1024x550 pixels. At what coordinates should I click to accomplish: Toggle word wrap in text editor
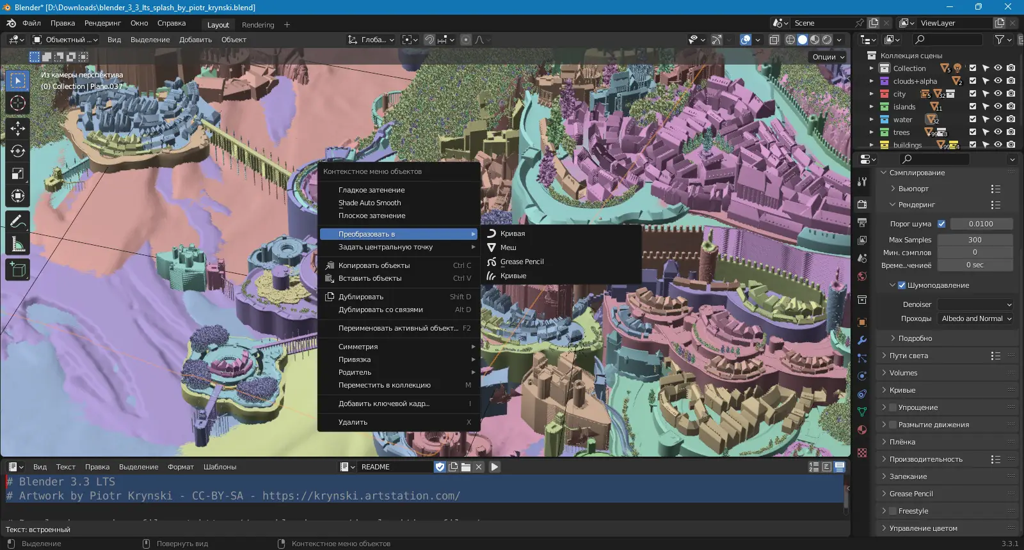tap(827, 467)
